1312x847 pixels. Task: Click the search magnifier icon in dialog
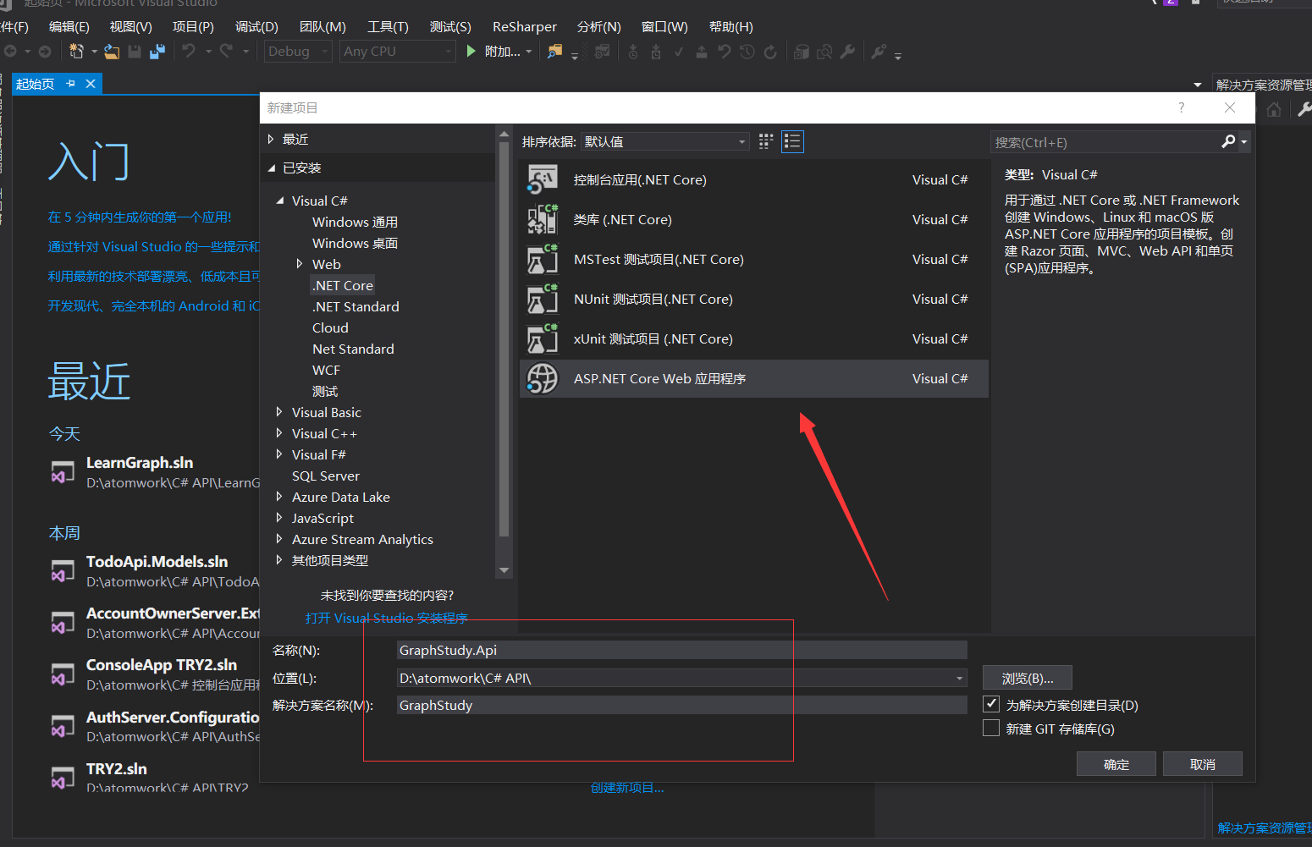1228,142
